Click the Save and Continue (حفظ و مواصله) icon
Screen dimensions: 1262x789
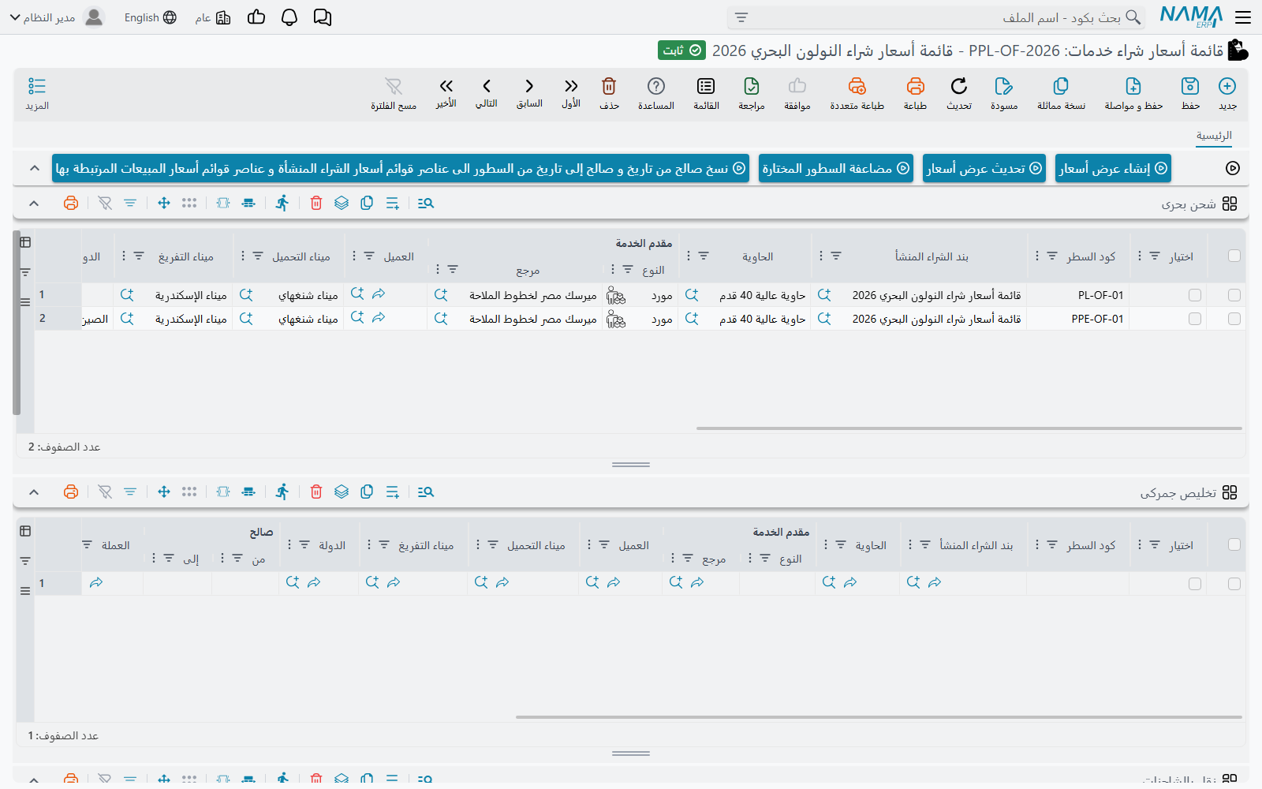[1133, 86]
